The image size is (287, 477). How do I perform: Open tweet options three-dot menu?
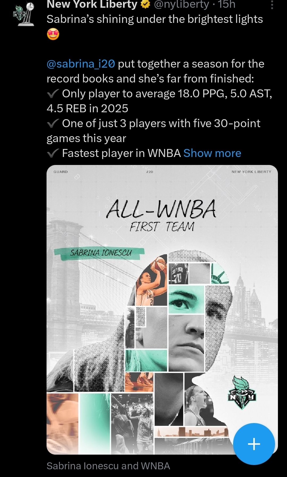click(272, 5)
